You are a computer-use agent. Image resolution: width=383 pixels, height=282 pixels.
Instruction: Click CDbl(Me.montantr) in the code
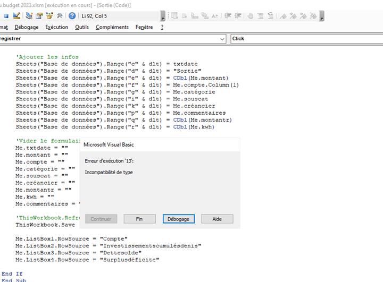pos(203,120)
